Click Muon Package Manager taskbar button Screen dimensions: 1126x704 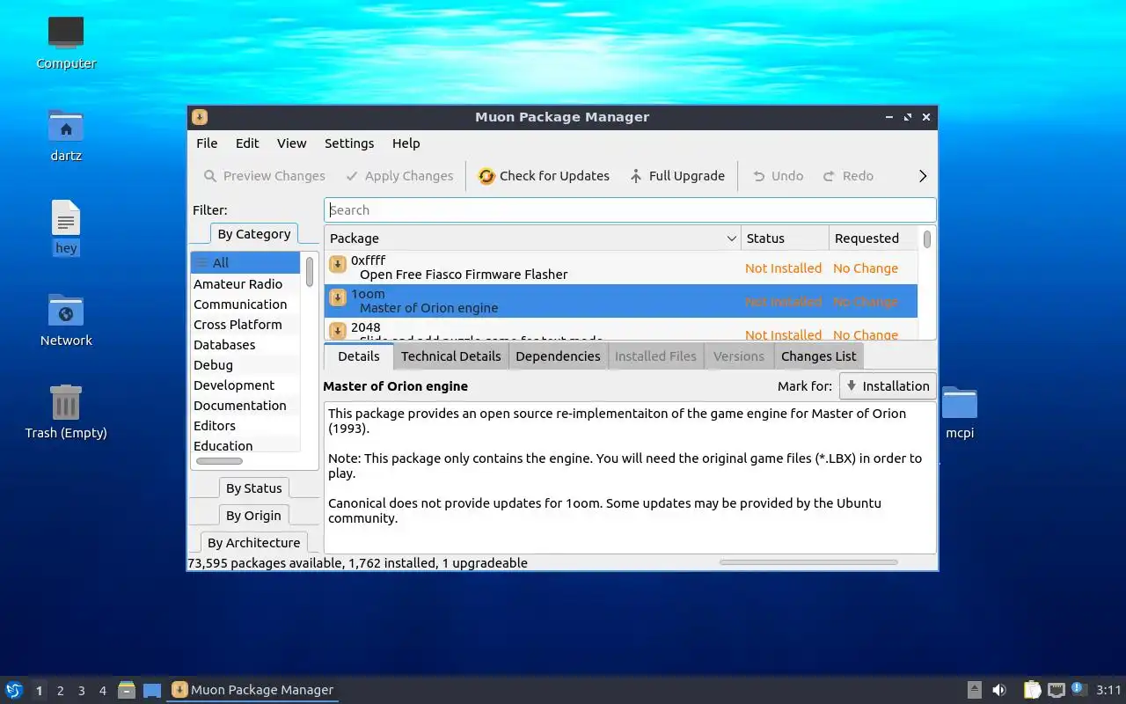pos(252,690)
